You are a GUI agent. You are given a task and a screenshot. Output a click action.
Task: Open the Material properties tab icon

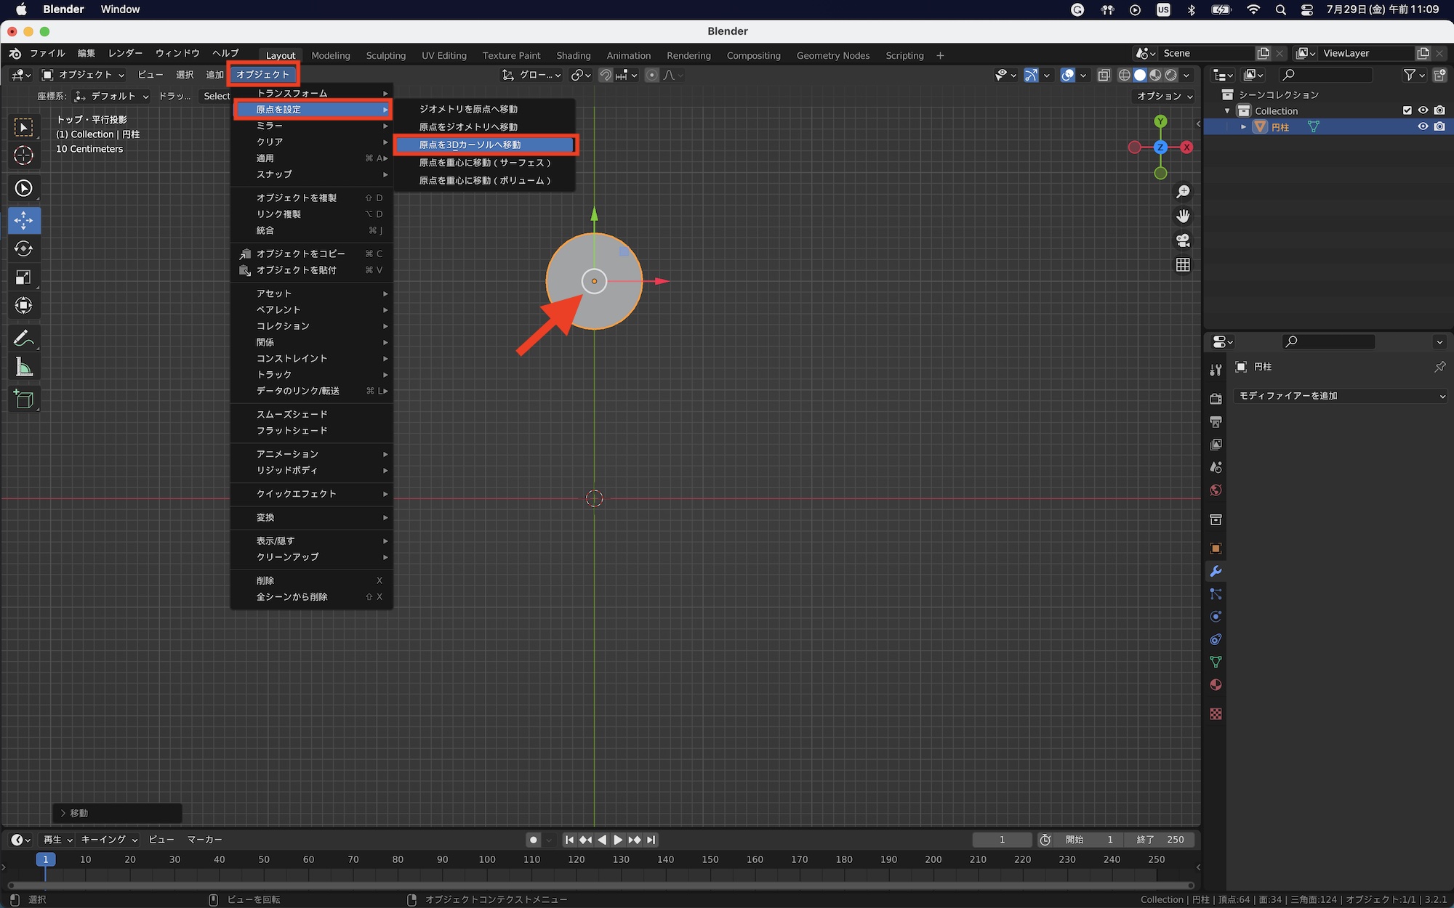(x=1216, y=685)
